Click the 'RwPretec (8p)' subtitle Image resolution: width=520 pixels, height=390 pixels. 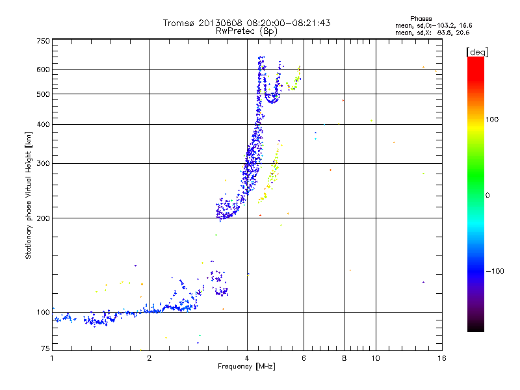pos(246,31)
